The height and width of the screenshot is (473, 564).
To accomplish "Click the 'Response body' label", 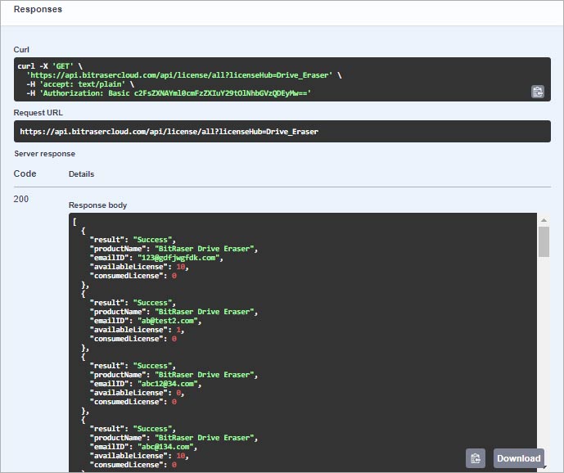I will point(97,205).
